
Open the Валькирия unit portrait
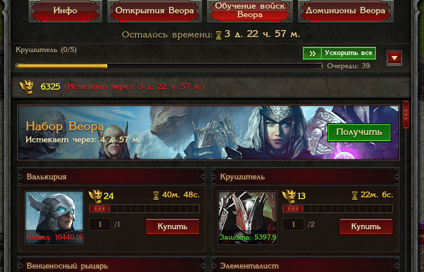pyautogui.click(x=54, y=218)
